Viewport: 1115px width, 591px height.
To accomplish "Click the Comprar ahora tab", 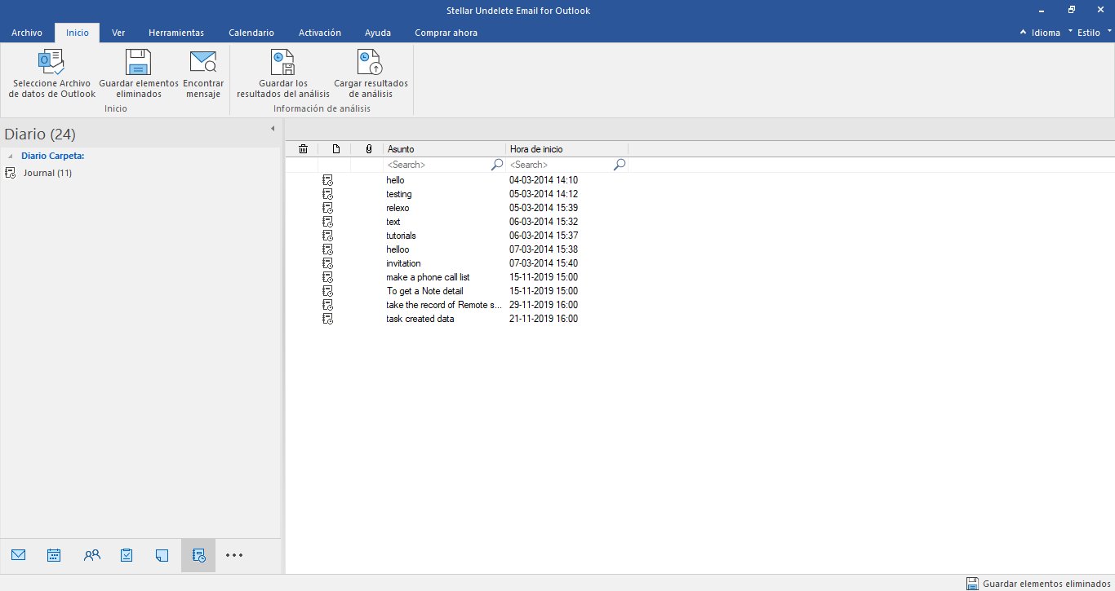I will pos(446,33).
